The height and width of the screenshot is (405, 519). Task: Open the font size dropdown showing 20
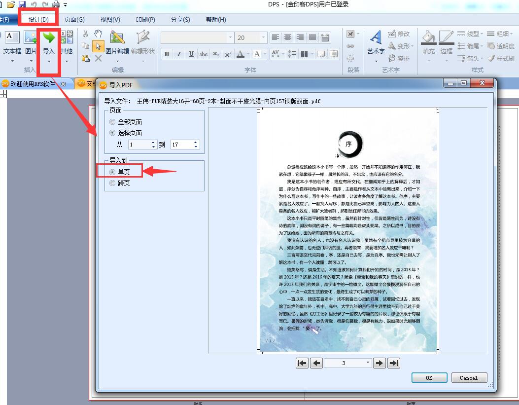(264, 37)
